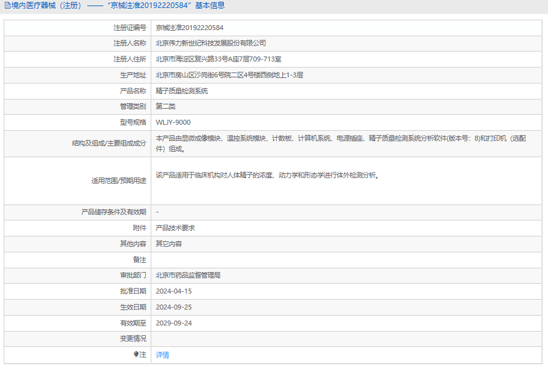Click the 生产地址 label
548x366 pixels.
[x=133, y=75]
